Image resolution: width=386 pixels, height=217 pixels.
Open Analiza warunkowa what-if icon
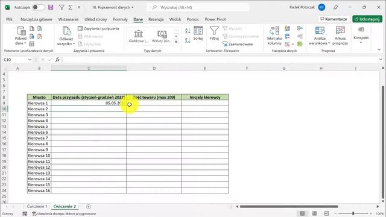pyautogui.click(x=320, y=31)
